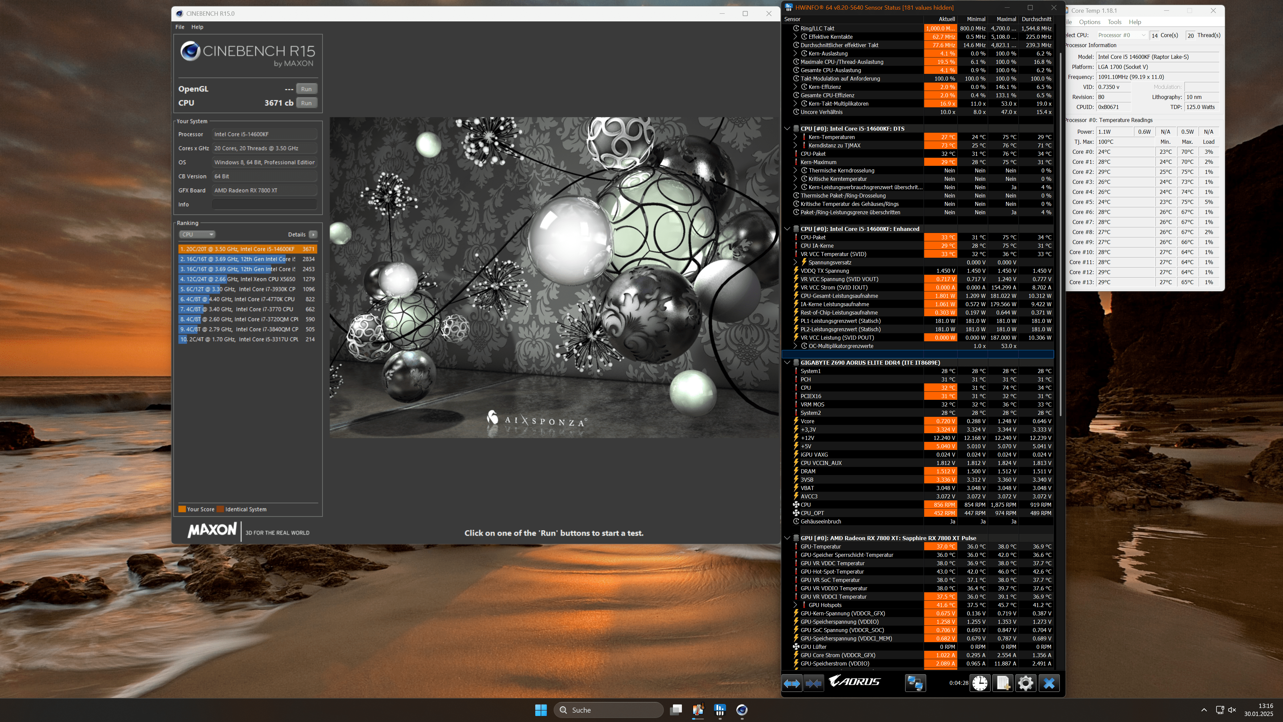Viewport: 1283px width, 722px height.
Task: Open HWiNFO remote network monitors icon
Action: [915, 683]
